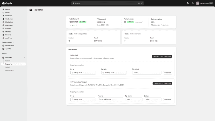
Task: Open the Products tag icon
Action: [x=3, y=16]
